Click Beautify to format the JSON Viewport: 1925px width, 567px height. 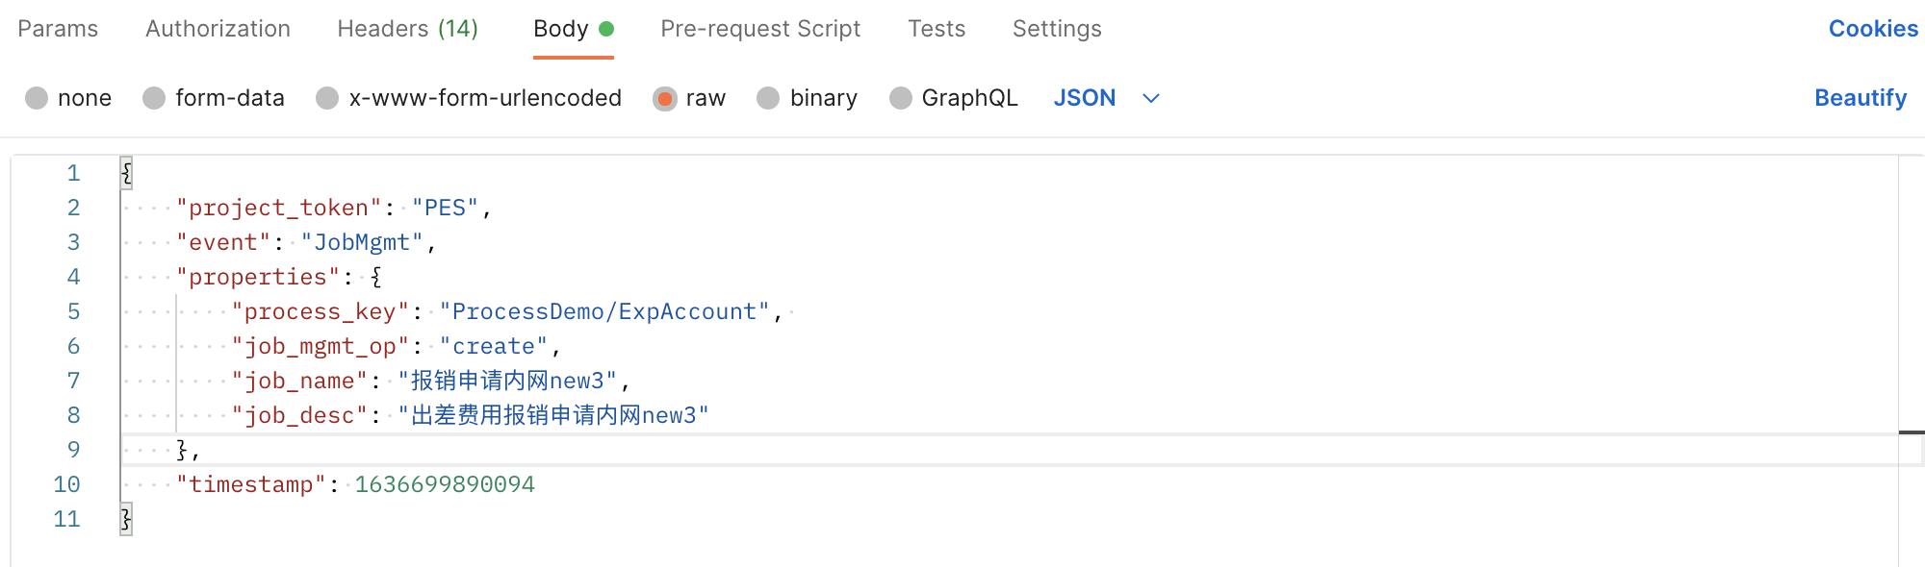1861,98
